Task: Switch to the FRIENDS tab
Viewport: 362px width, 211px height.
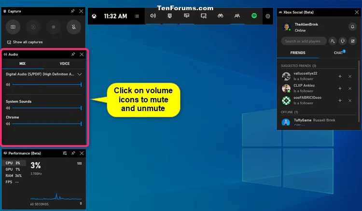Action: point(298,53)
